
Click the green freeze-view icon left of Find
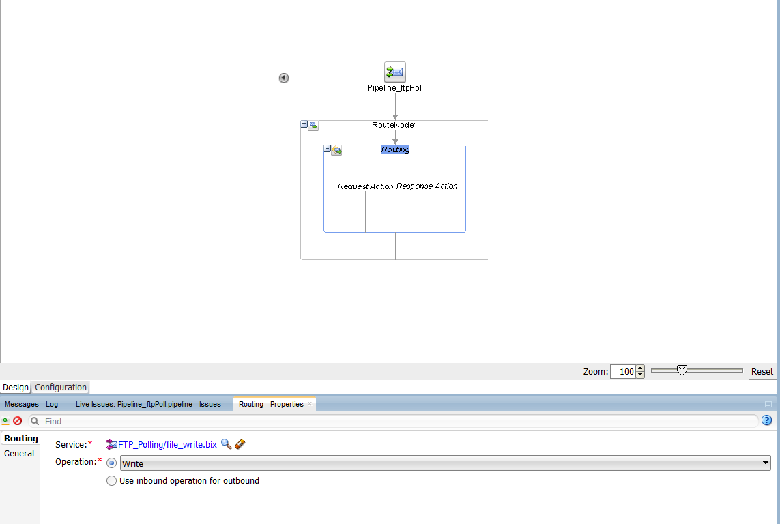pyautogui.click(x=5, y=421)
